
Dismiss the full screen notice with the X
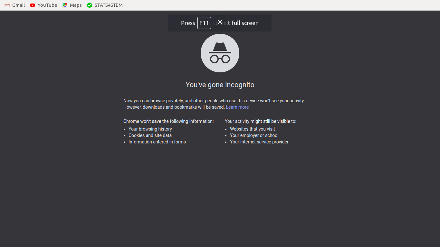[220, 22]
